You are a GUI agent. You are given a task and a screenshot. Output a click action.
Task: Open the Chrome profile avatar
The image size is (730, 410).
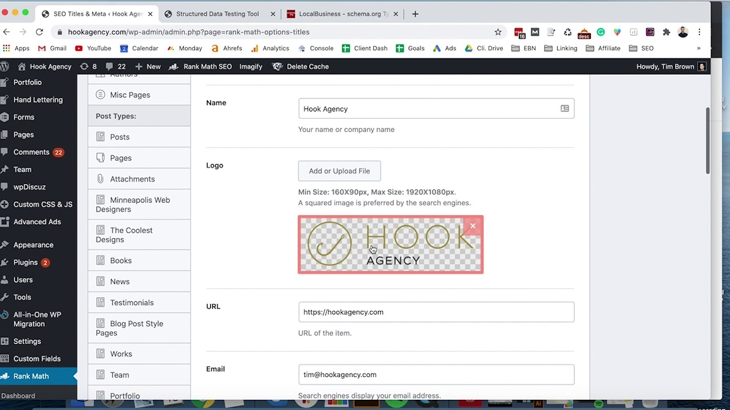pyautogui.click(x=683, y=32)
